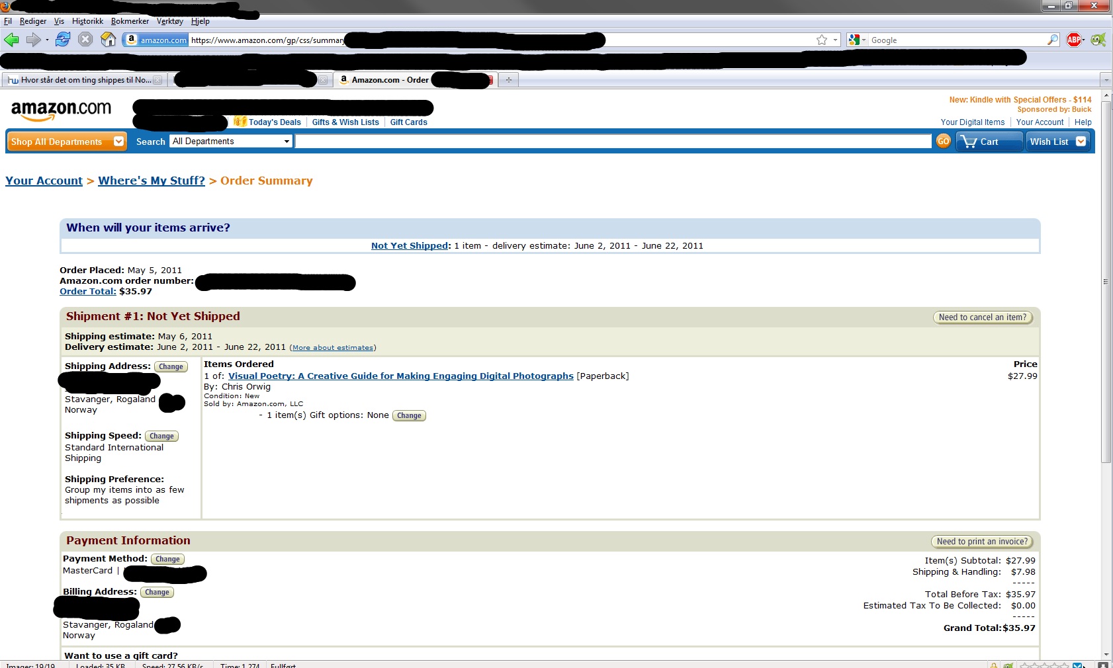This screenshot has width=1113, height=668.
Task: Switch to 'Hvor står det om ting' tab
Action: point(83,80)
